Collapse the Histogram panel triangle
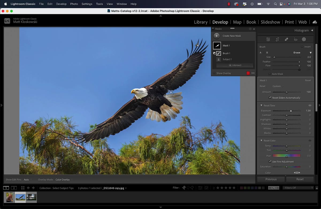The height and width of the screenshot is (209, 321). coord(312,30)
